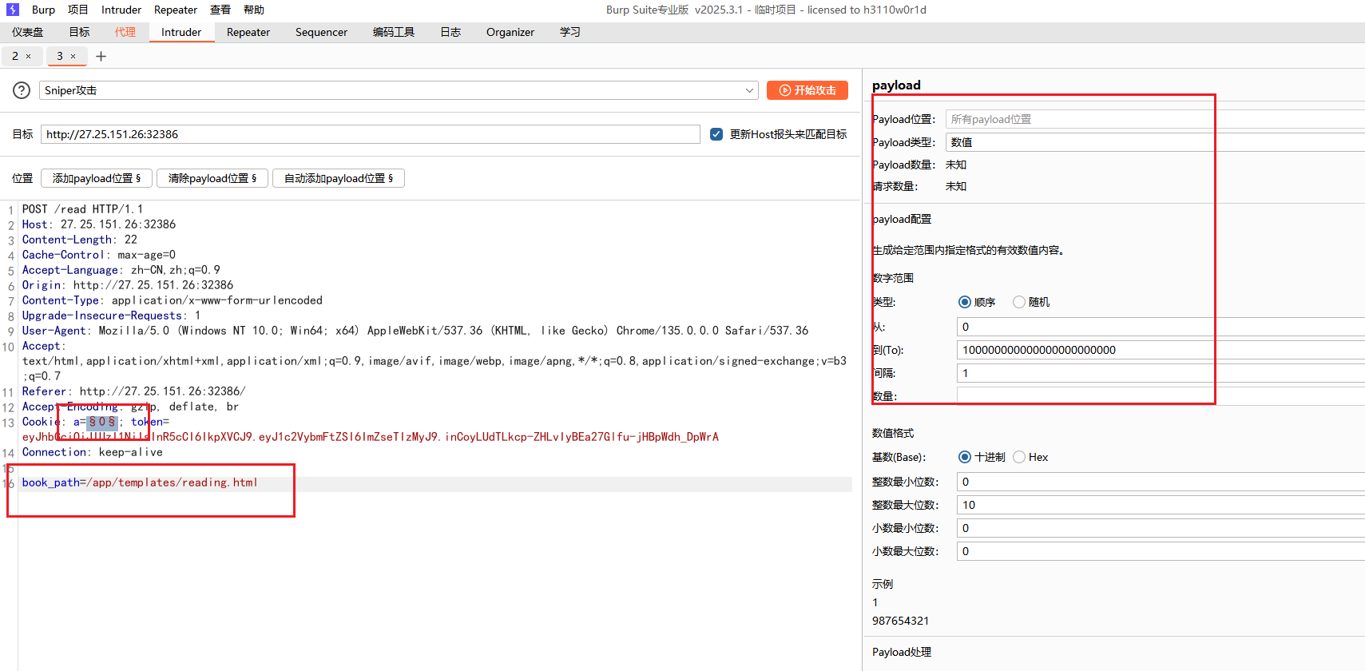
Task: Click the Burp Suite logo icon
Action: click(x=13, y=10)
